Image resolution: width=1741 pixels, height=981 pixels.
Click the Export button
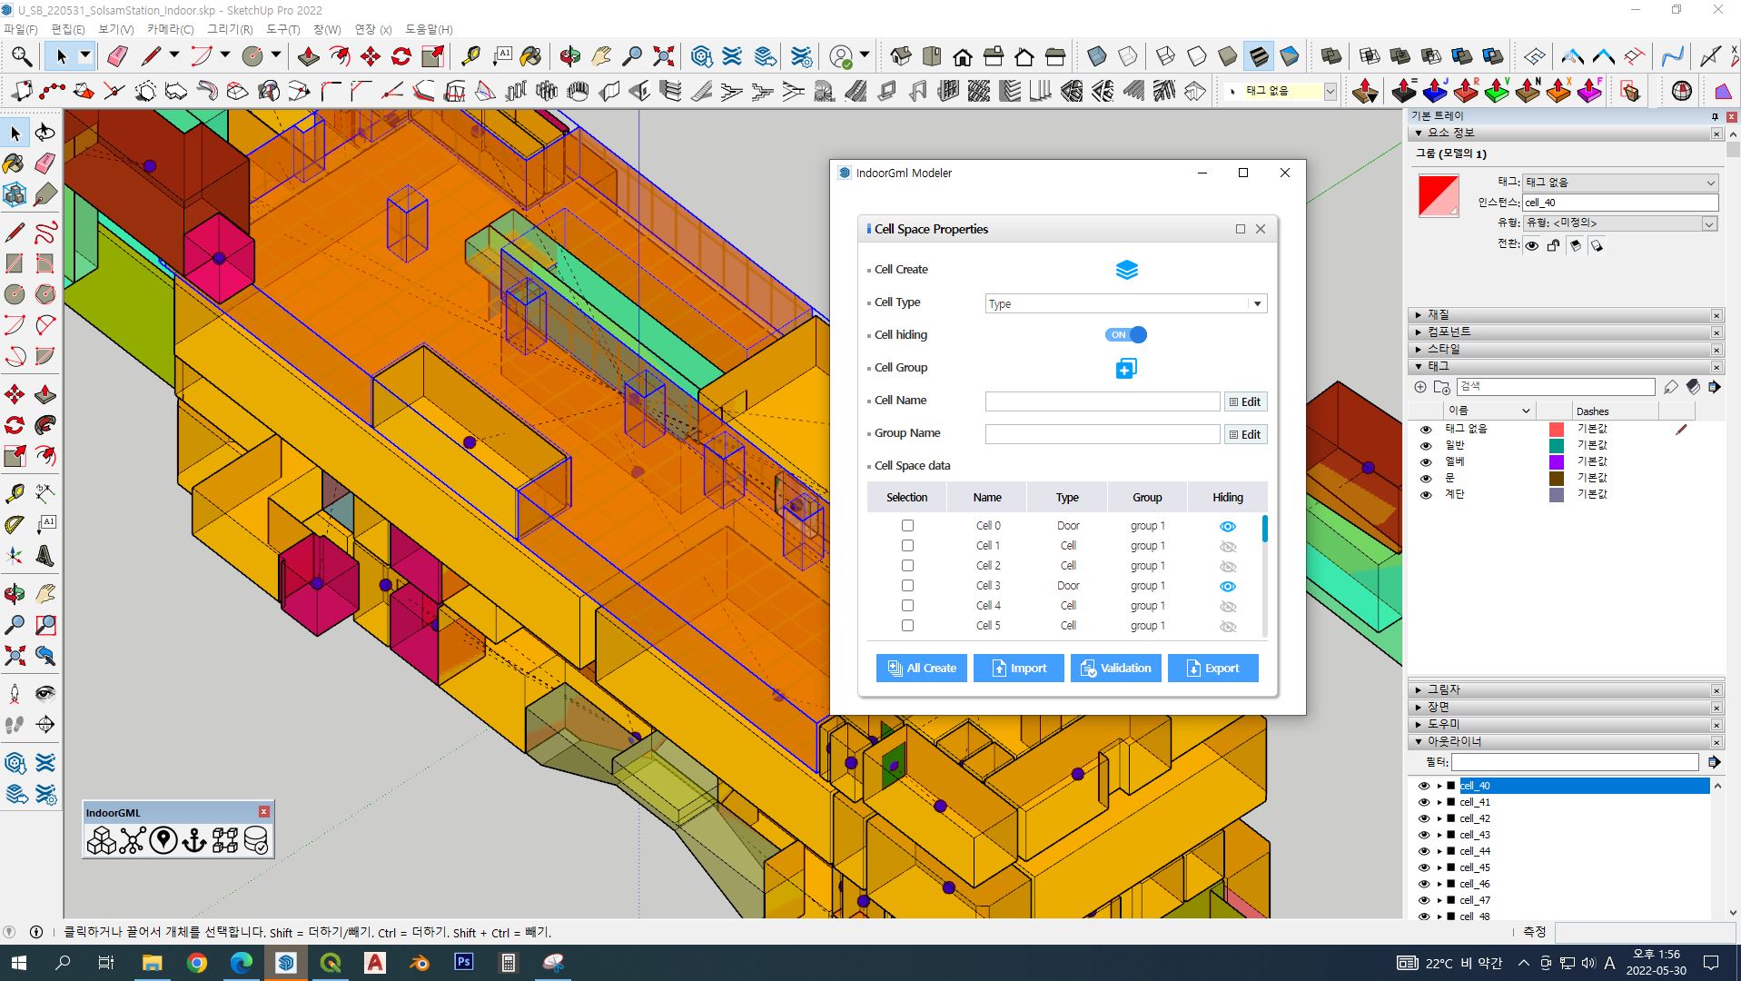click(x=1212, y=669)
